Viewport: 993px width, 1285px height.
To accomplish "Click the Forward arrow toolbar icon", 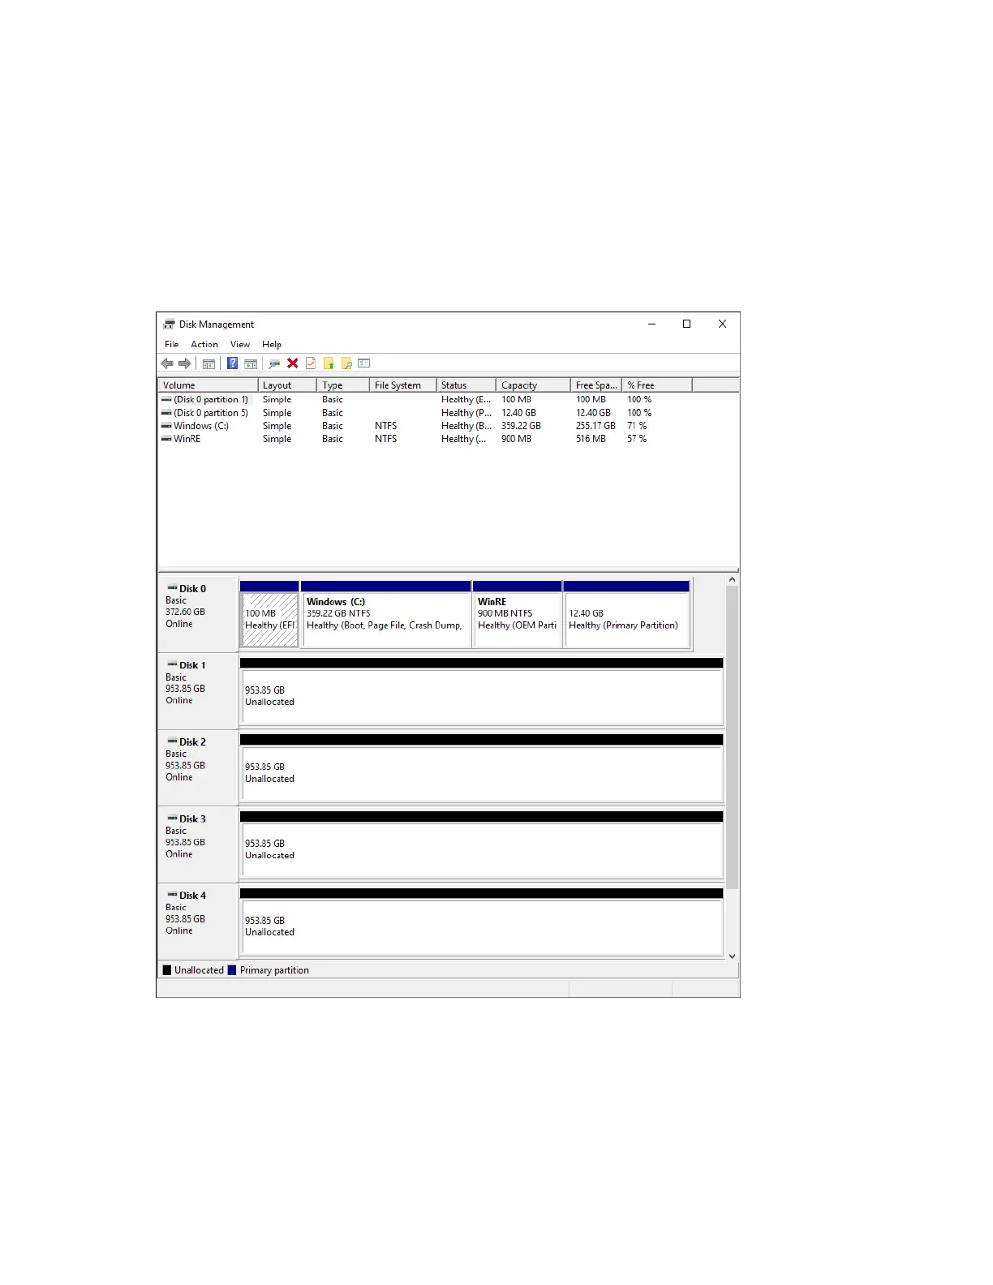I will [x=185, y=363].
